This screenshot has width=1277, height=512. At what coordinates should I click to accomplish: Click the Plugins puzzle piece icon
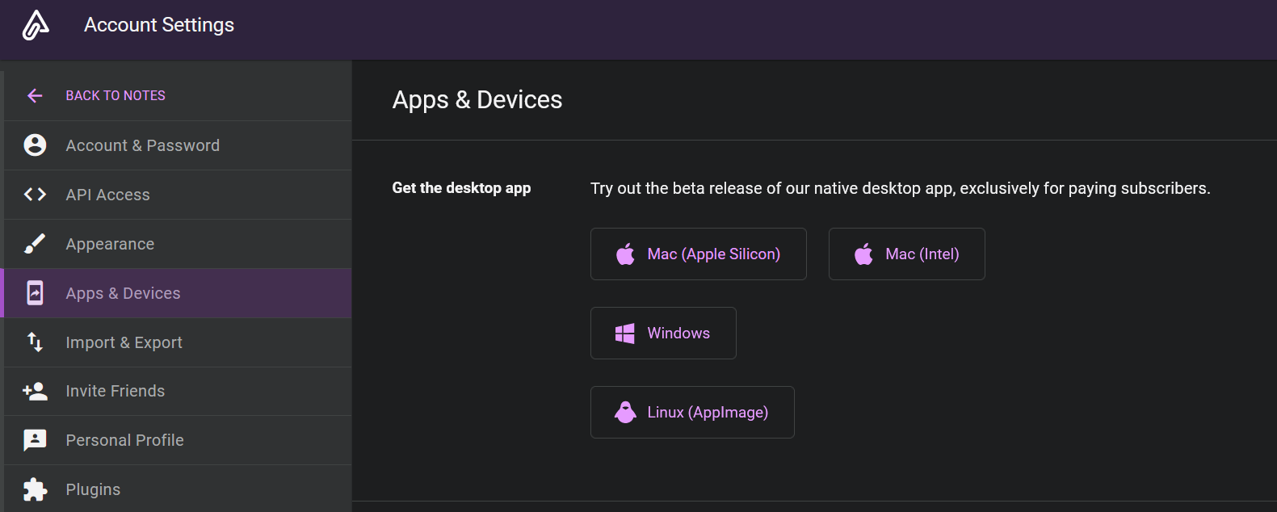pyautogui.click(x=35, y=489)
